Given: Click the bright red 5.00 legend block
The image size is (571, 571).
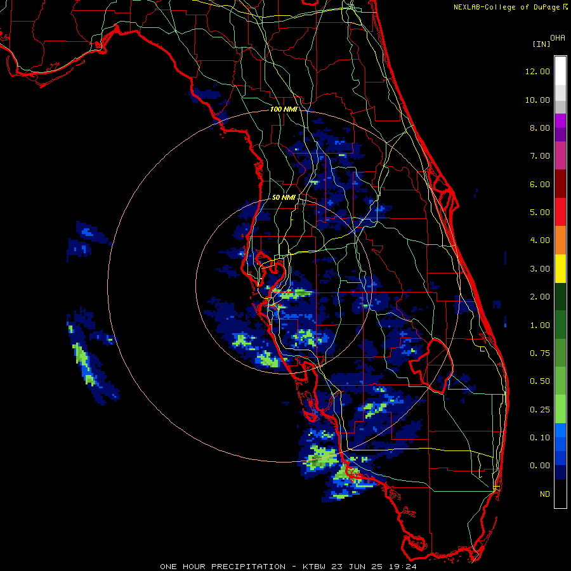Looking at the screenshot, I should (x=560, y=212).
